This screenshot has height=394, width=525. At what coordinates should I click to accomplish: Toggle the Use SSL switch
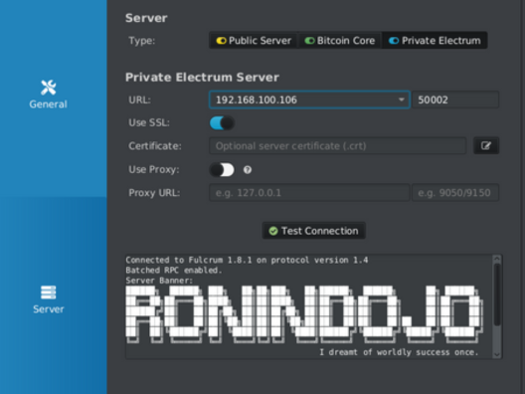tap(222, 123)
